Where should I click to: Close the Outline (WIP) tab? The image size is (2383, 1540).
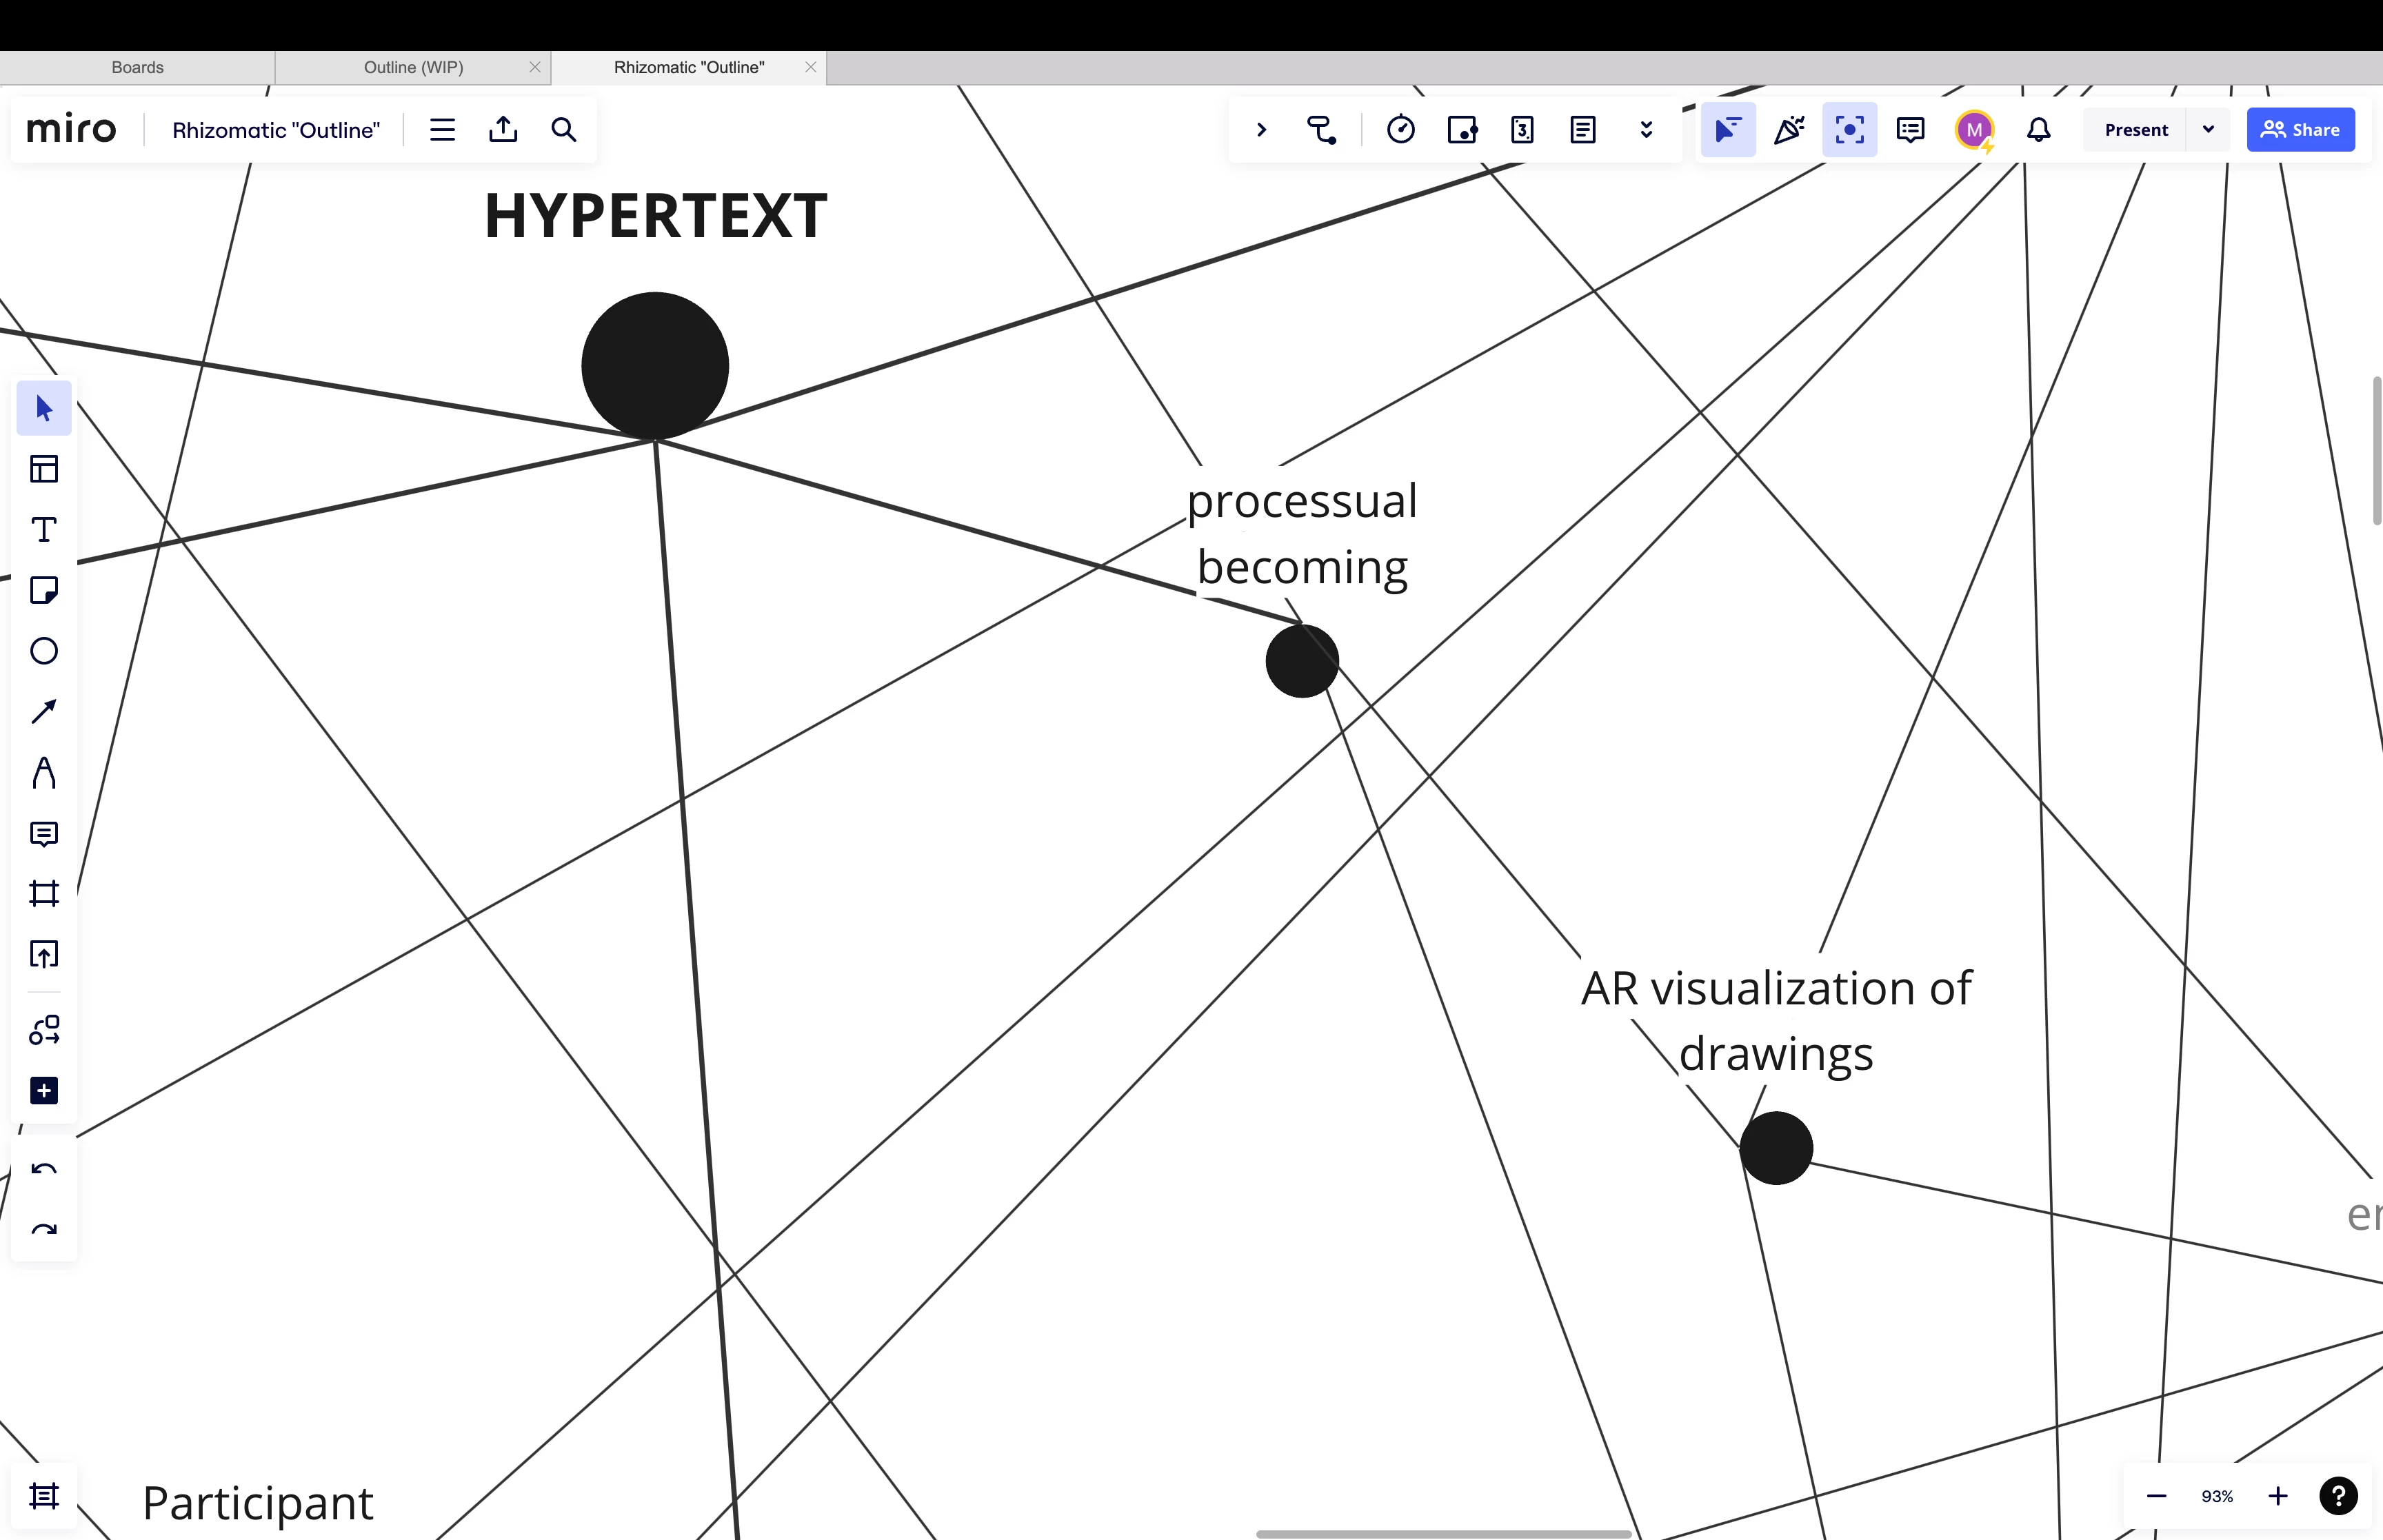pyautogui.click(x=535, y=68)
